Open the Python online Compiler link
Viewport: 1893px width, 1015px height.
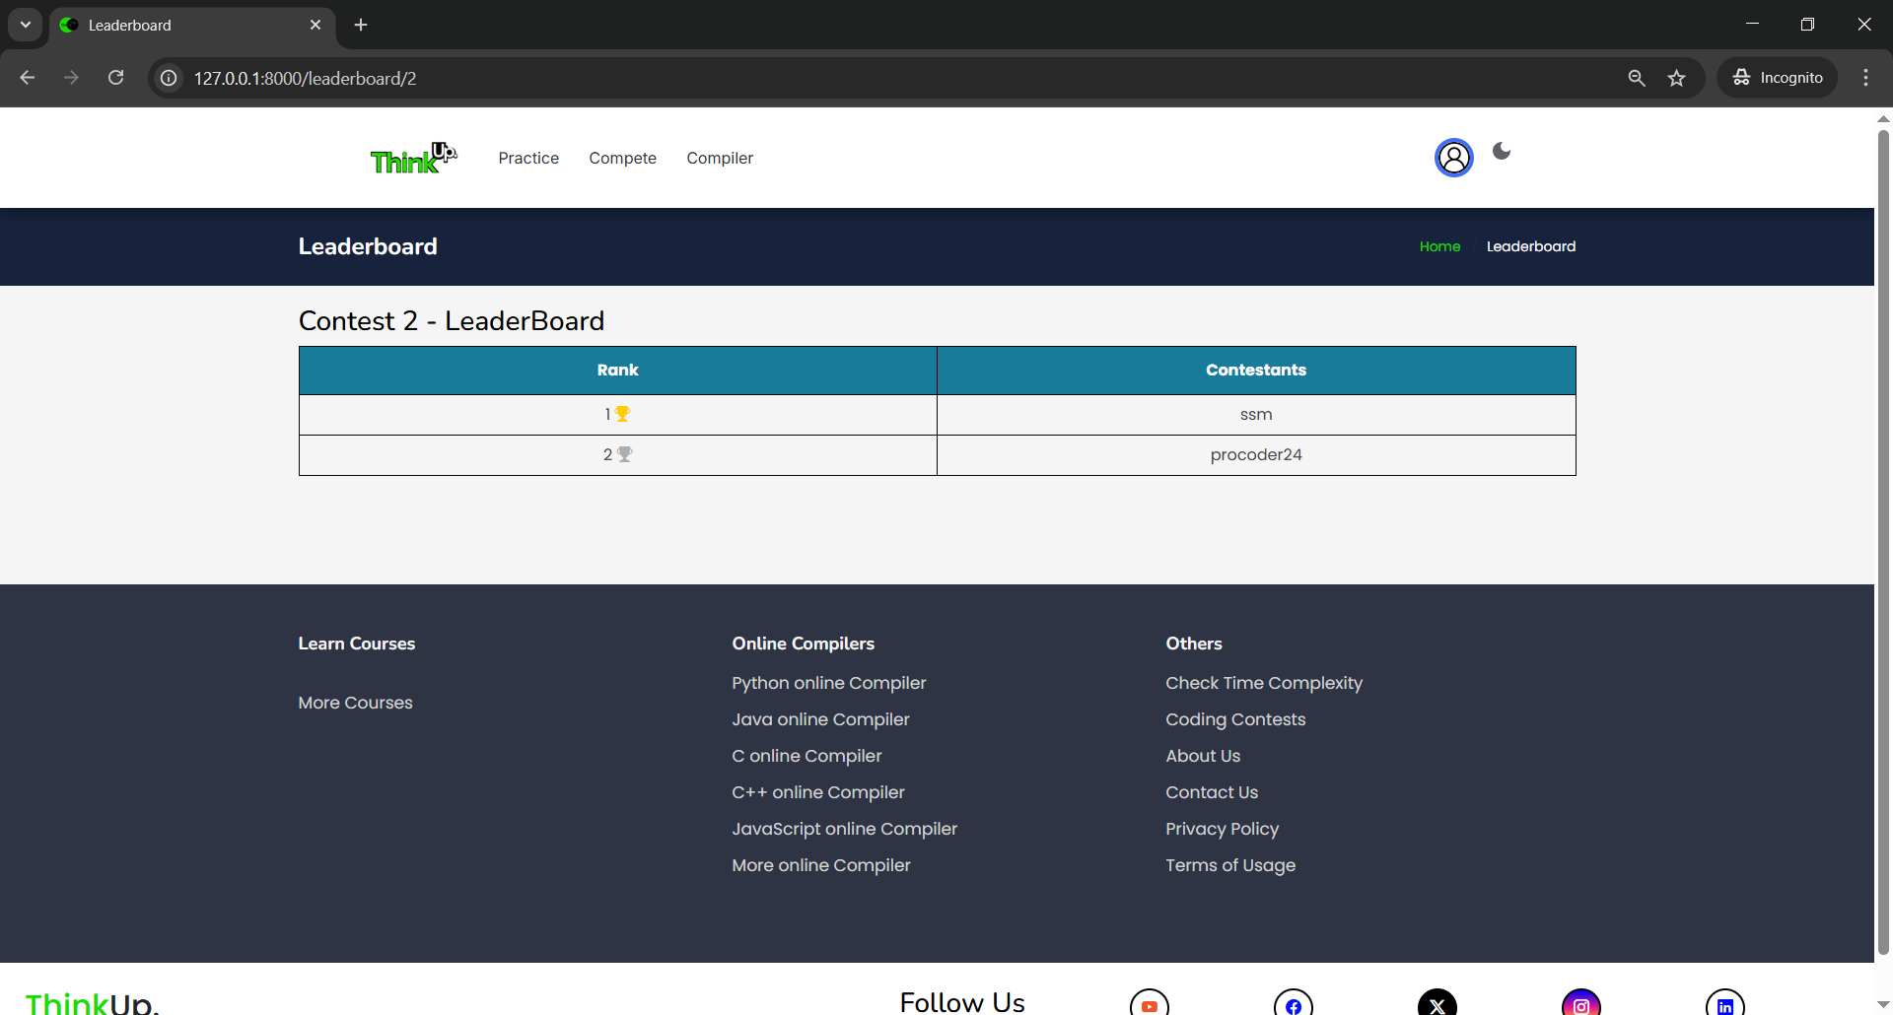click(x=828, y=683)
